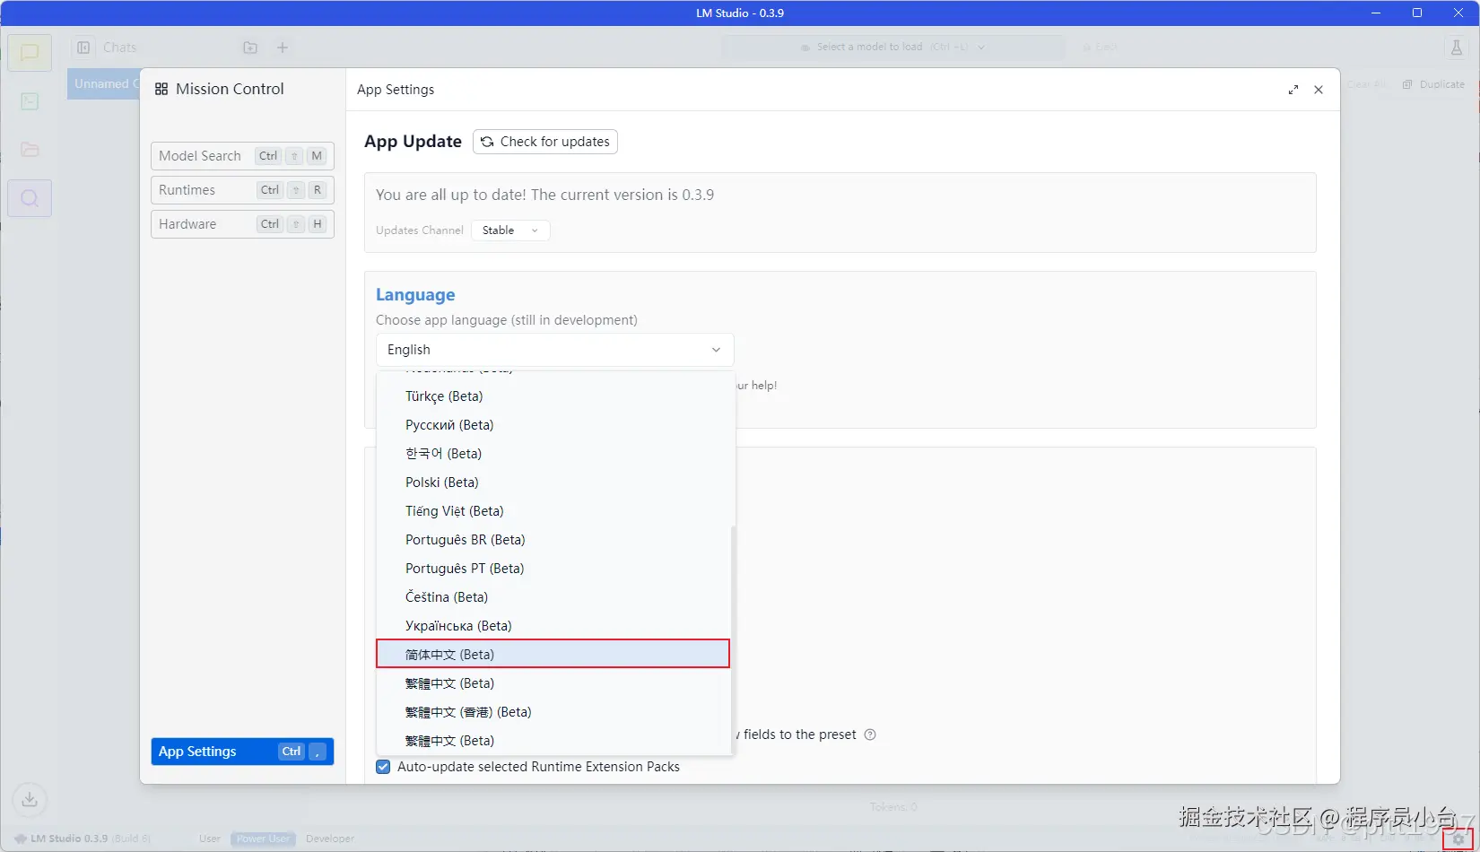Click help icon beside preset fields text
This screenshot has height=852, width=1480.
pos(870,735)
